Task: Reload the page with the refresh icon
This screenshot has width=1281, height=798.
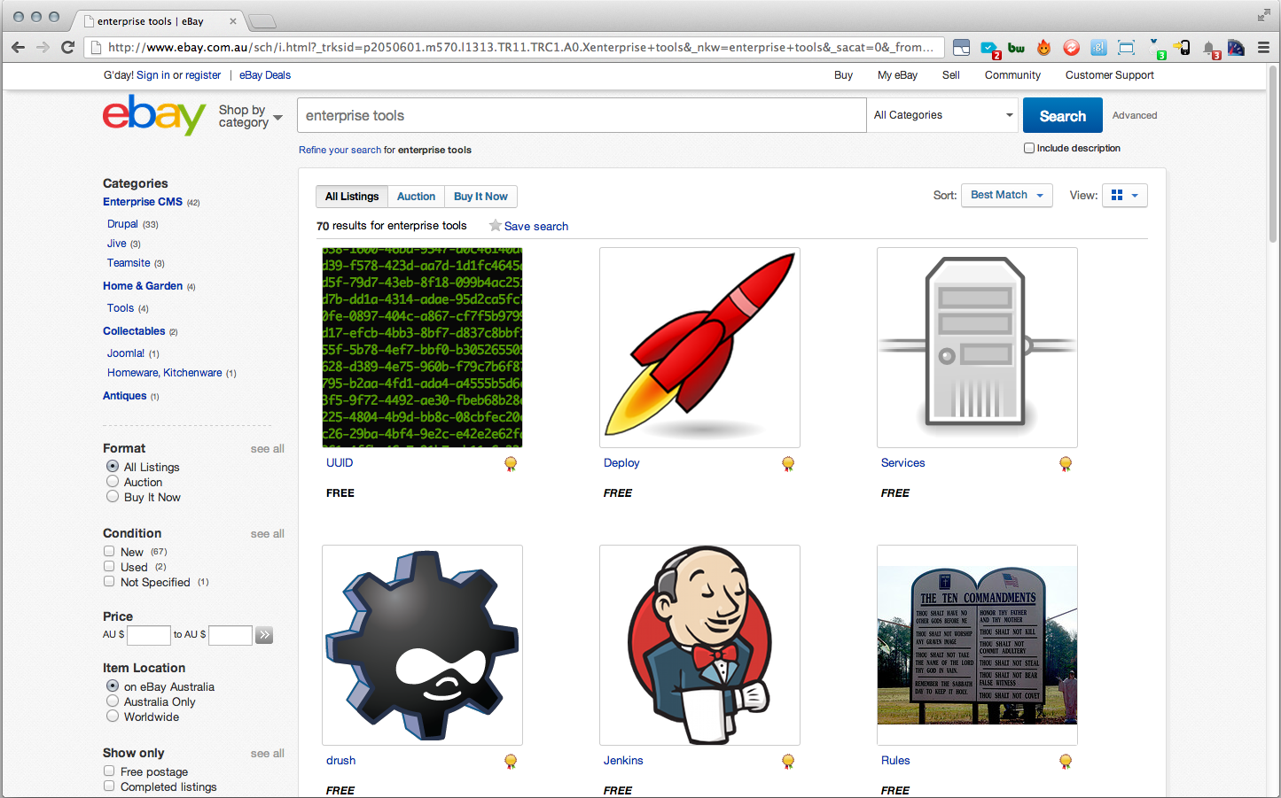Action: 67,47
